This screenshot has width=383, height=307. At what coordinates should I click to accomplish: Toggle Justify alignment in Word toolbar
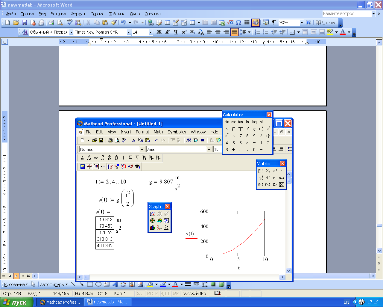click(234, 32)
